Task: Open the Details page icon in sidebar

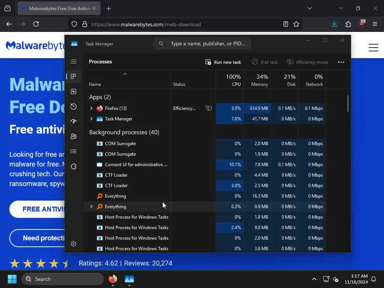Action: tap(73, 151)
